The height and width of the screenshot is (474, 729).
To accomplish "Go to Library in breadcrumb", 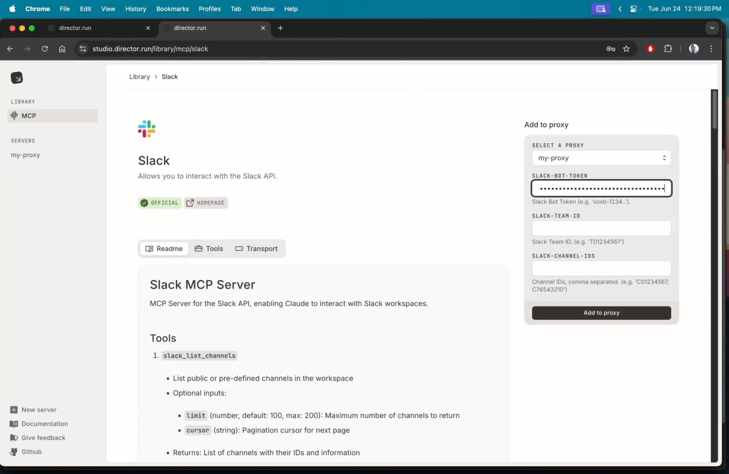I will 140,77.
